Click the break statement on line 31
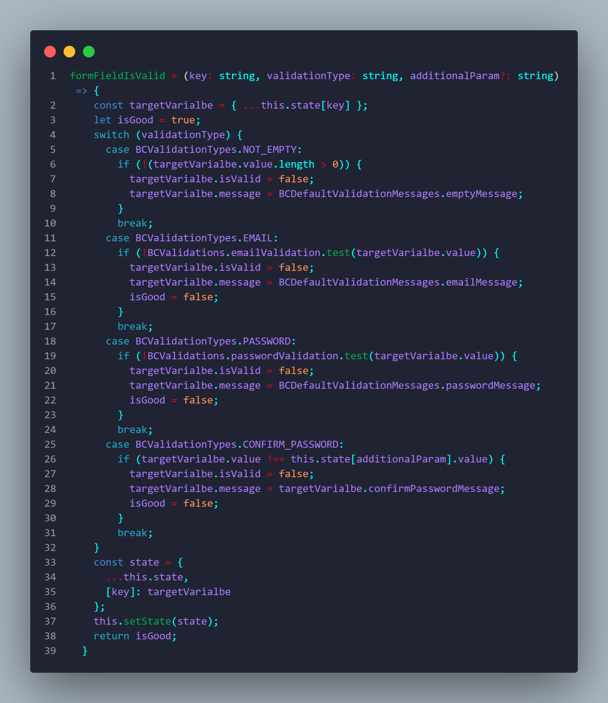Screen dimensions: 608x703 135,533
